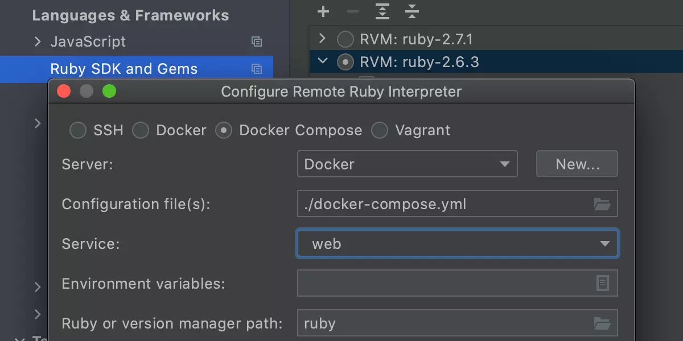Click the Languages & Frameworks heading
The image size is (683, 341).
tap(130, 15)
